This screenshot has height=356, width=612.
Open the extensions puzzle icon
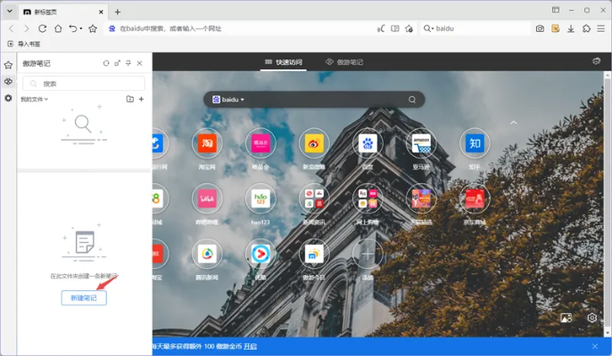click(x=586, y=28)
